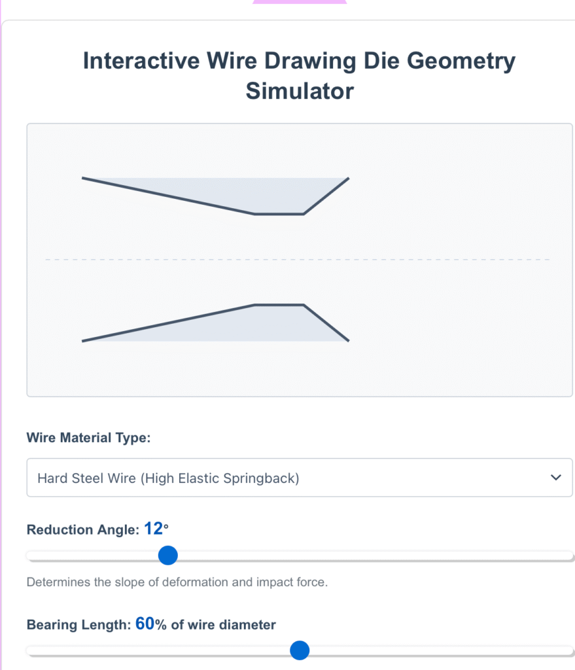Click the Bearing Length label text
Viewport: 575px width, 670px height.
[x=78, y=625]
